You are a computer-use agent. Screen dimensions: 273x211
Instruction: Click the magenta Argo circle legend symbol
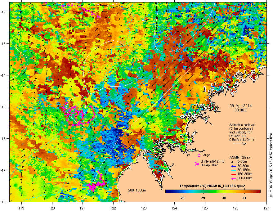[199, 155]
